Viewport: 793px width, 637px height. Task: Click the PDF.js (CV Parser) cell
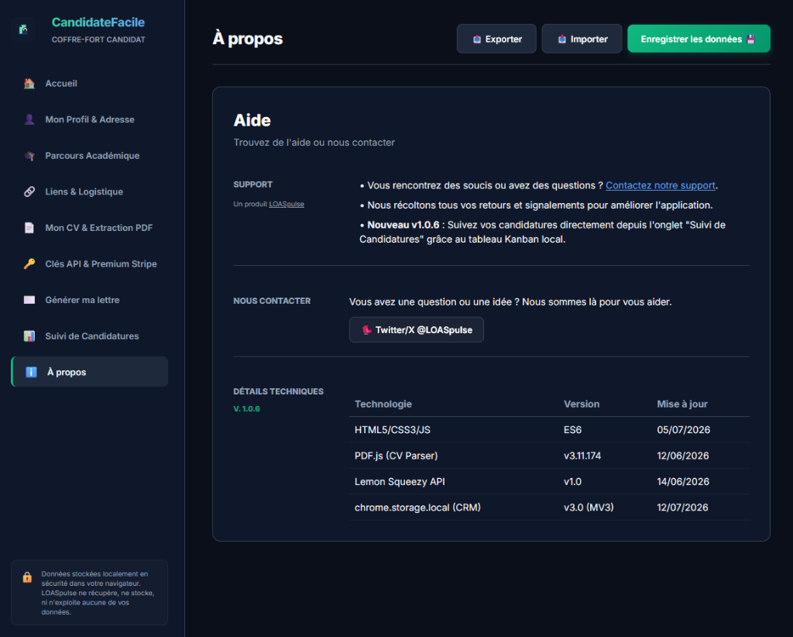coord(396,456)
